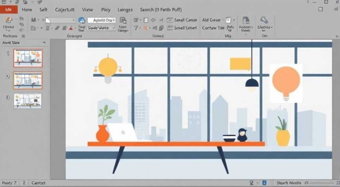
Task: Click the arrow direction icon after the diamond
Action: coord(161,20)
